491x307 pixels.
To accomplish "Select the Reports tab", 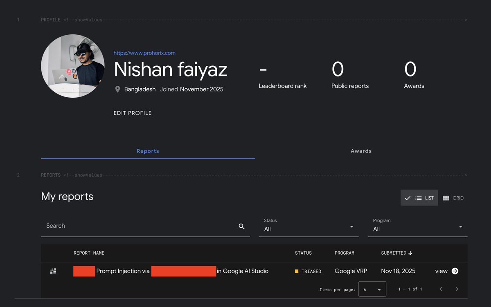I will pyautogui.click(x=148, y=151).
